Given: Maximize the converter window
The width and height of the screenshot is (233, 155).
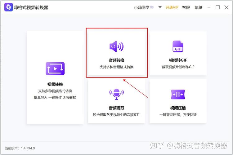Looking at the screenshot, I should (218, 7).
